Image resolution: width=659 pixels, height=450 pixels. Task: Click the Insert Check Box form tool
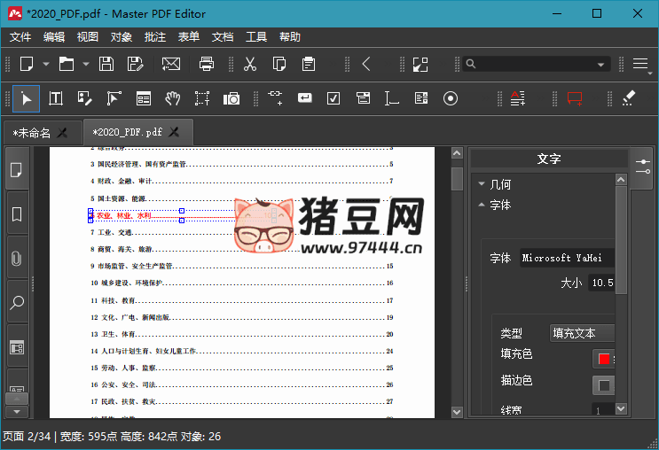click(x=333, y=98)
